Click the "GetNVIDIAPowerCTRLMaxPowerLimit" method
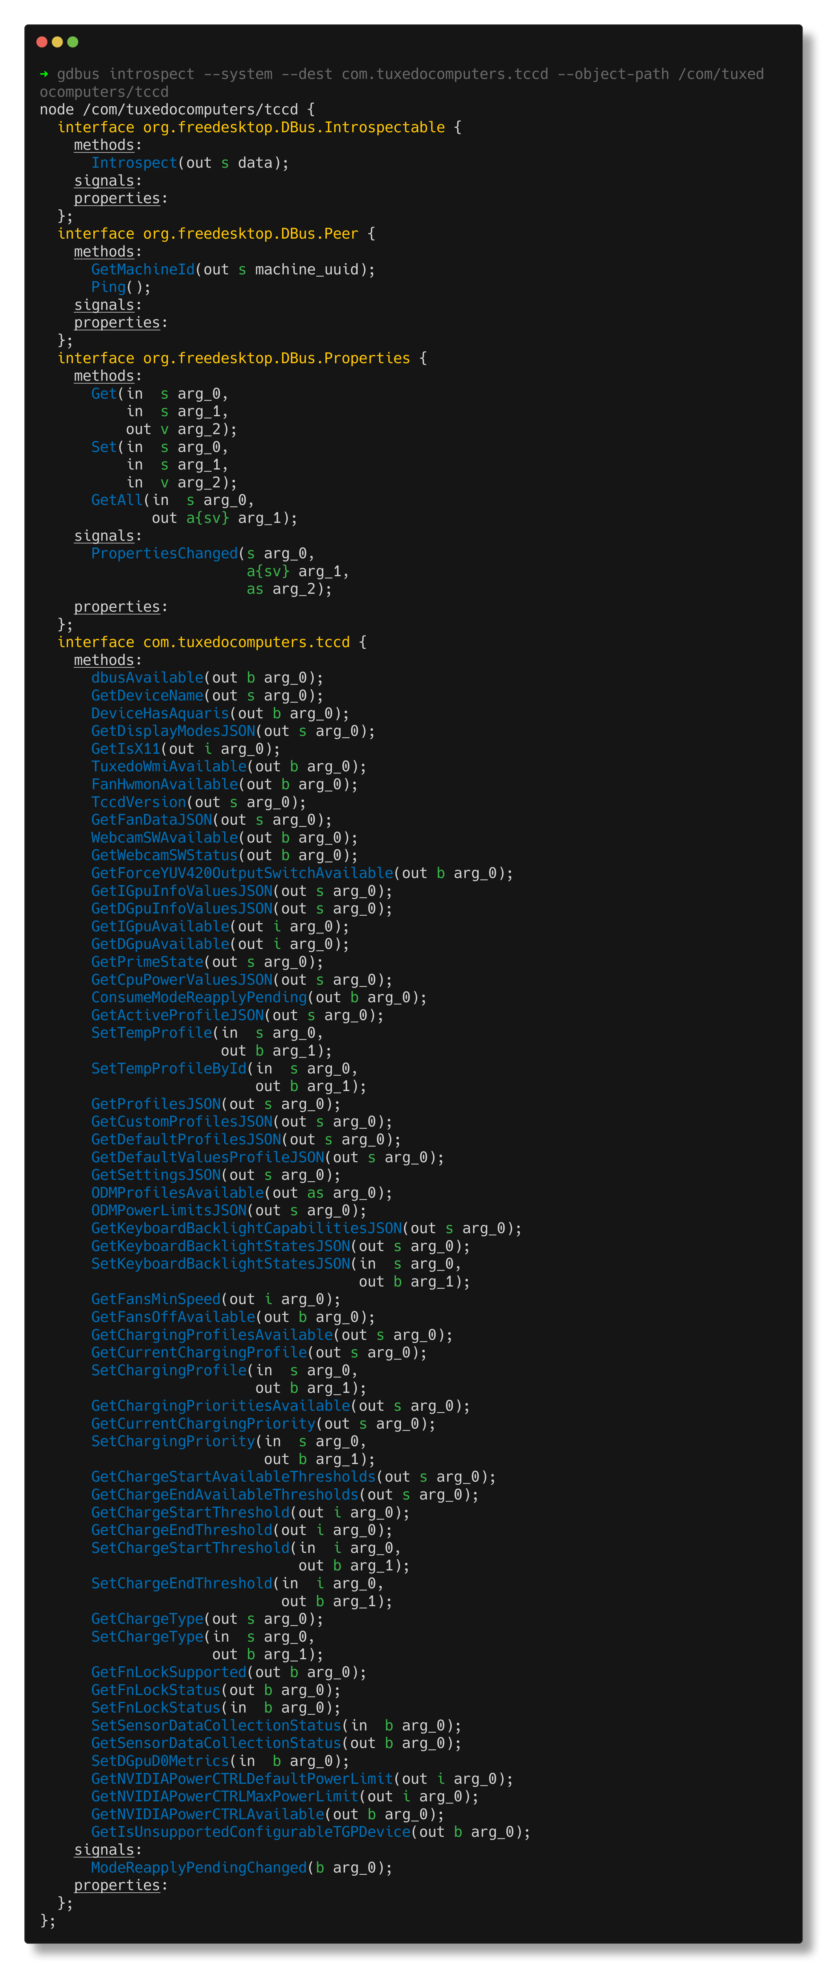This screenshot has width=837, height=1978. (225, 1797)
